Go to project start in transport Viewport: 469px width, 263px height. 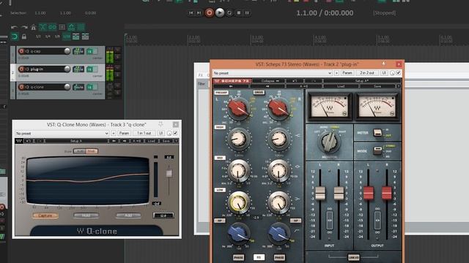191,13
